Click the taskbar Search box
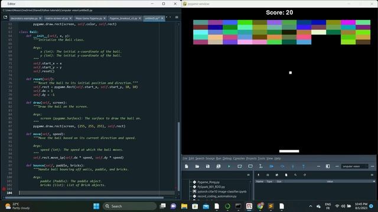 130,206
